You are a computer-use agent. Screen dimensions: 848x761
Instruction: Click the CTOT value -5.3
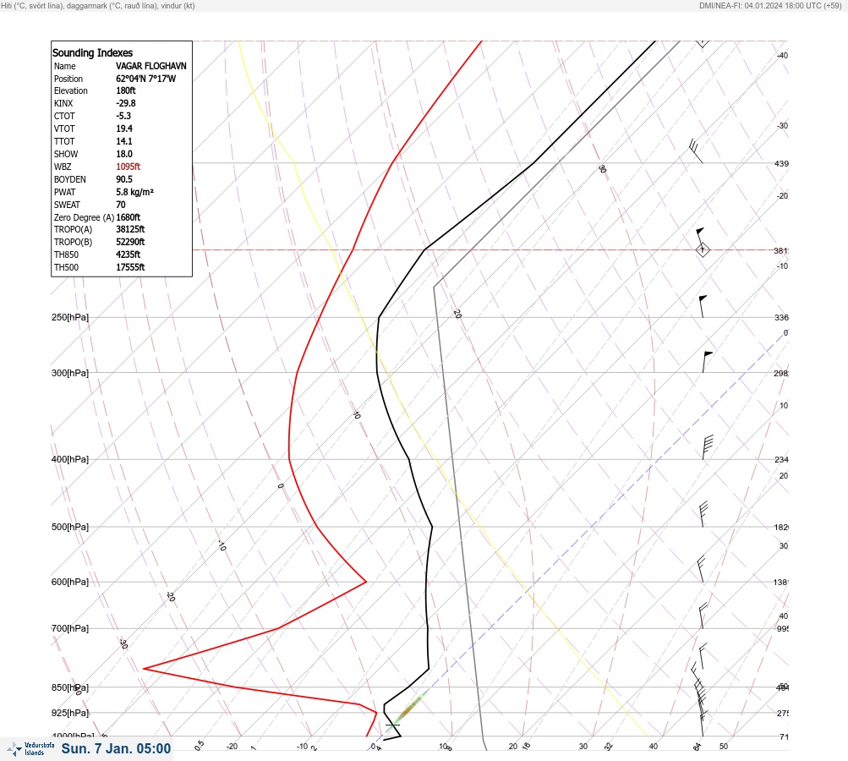[x=123, y=116]
